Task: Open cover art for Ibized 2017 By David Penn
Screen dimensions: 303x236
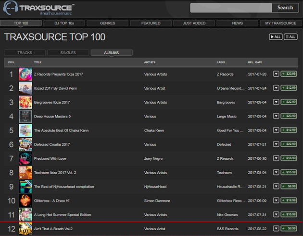Action: (x=25, y=88)
